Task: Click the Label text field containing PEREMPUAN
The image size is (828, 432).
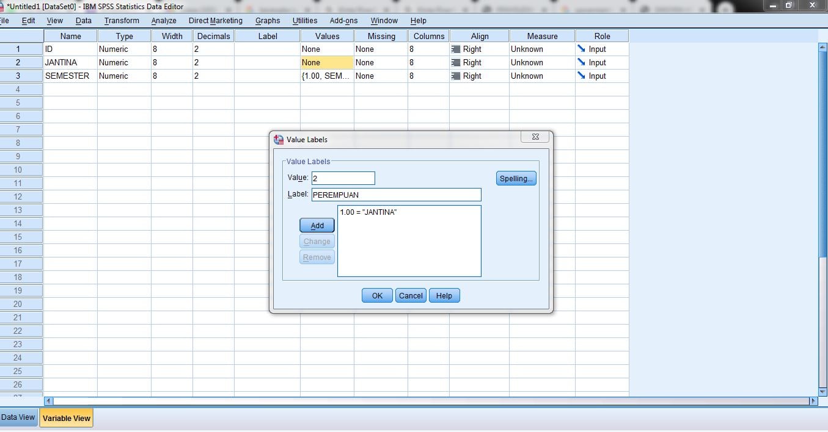Action: (396, 195)
